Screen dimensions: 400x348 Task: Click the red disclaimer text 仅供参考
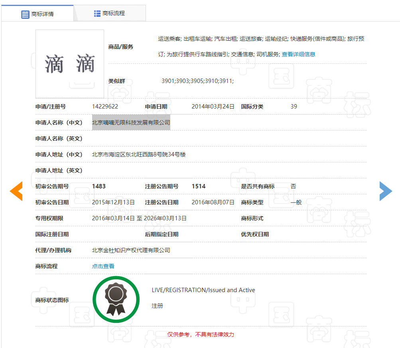click(x=200, y=334)
